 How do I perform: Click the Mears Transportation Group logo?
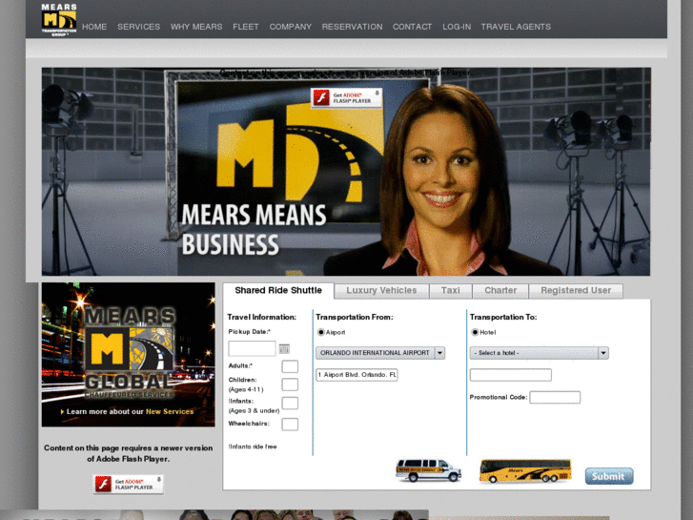pyautogui.click(x=59, y=20)
